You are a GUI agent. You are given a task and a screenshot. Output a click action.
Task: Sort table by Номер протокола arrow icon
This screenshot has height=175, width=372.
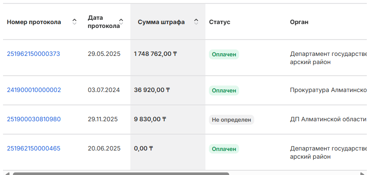pos(74,22)
